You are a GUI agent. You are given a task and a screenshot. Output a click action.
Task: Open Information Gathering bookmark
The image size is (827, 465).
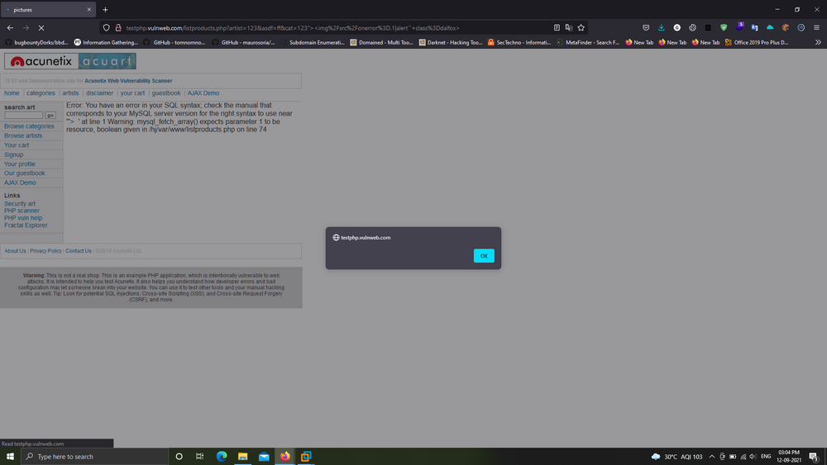(106, 42)
